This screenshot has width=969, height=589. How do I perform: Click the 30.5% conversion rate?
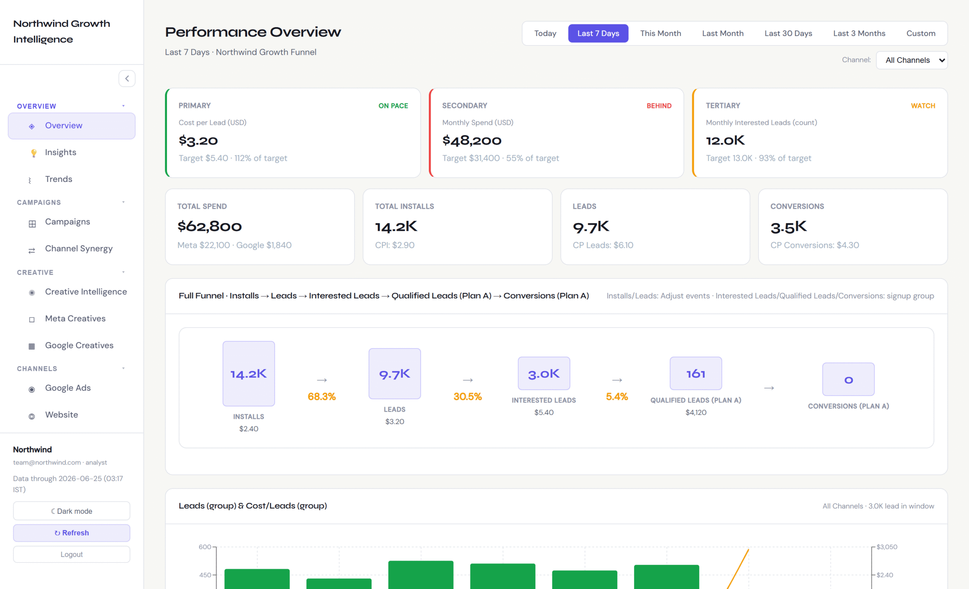click(x=467, y=396)
